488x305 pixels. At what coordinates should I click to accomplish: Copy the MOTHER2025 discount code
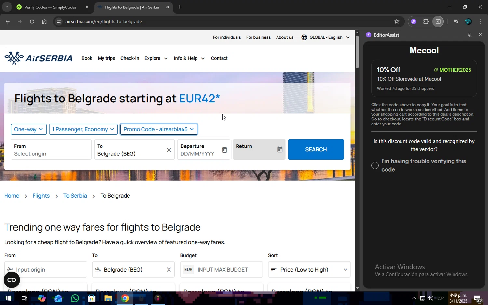(x=453, y=70)
